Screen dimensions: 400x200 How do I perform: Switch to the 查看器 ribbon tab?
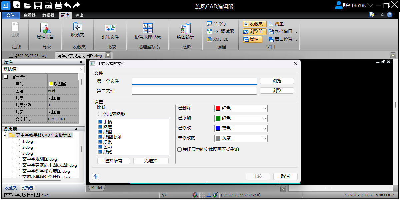pos(30,15)
